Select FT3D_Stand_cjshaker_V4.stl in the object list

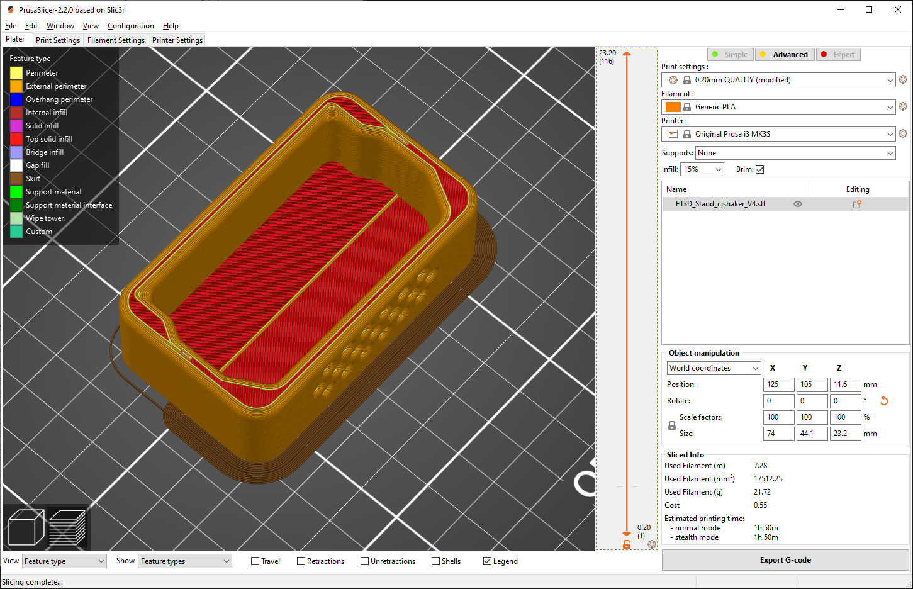coord(720,204)
